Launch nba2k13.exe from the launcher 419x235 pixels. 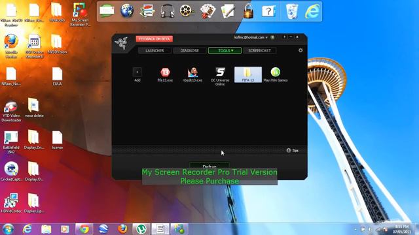click(192, 74)
